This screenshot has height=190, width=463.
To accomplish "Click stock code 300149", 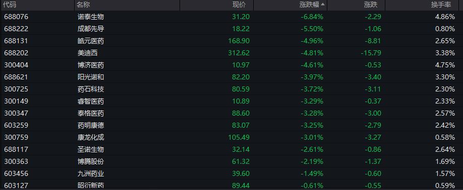I will (x=16, y=101).
